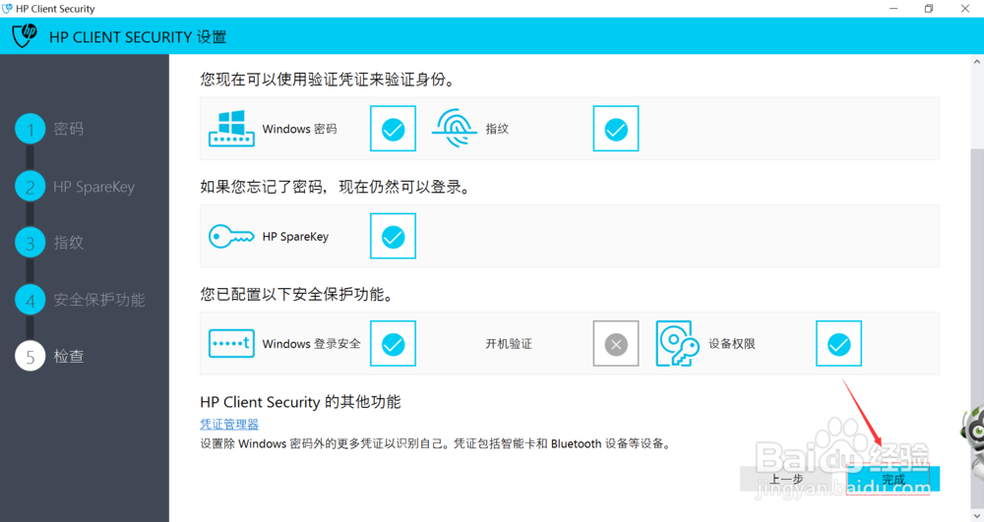Click the Windows password keyboard icon
The height and width of the screenshot is (522, 984).
pyautogui.click(x=231, y=129)
